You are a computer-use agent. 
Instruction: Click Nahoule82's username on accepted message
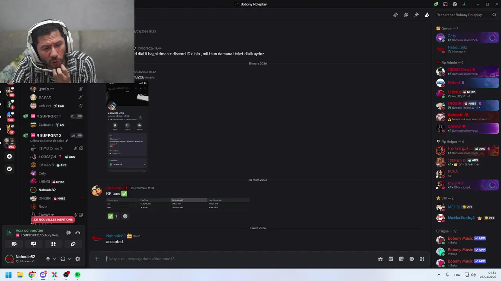pos(116,236)
